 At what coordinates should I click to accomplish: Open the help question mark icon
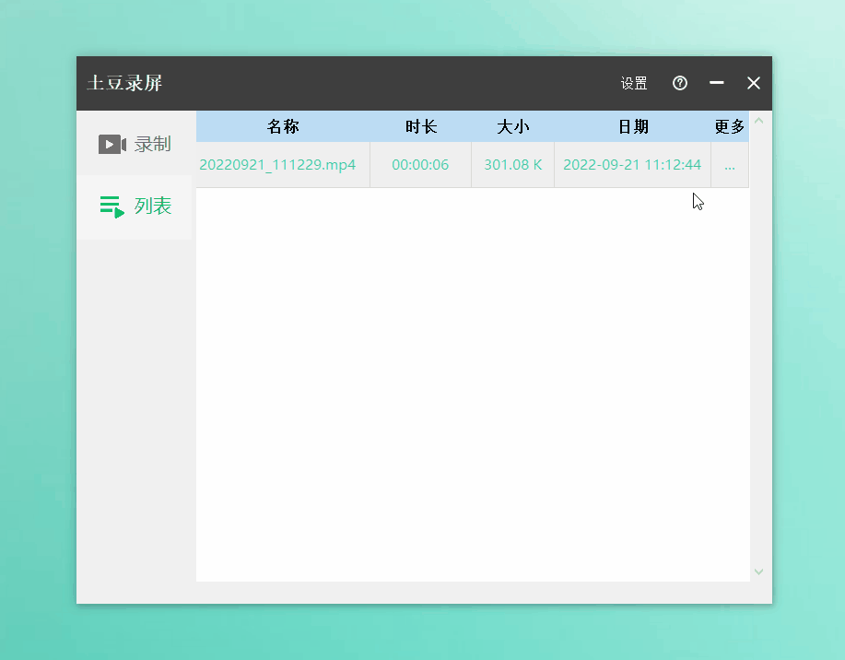click(679, 83)
